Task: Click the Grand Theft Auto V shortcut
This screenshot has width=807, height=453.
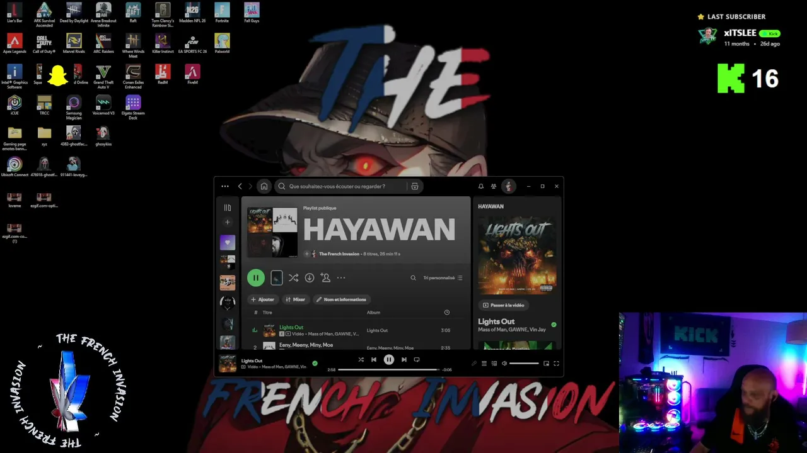Action: pos(103,75)
